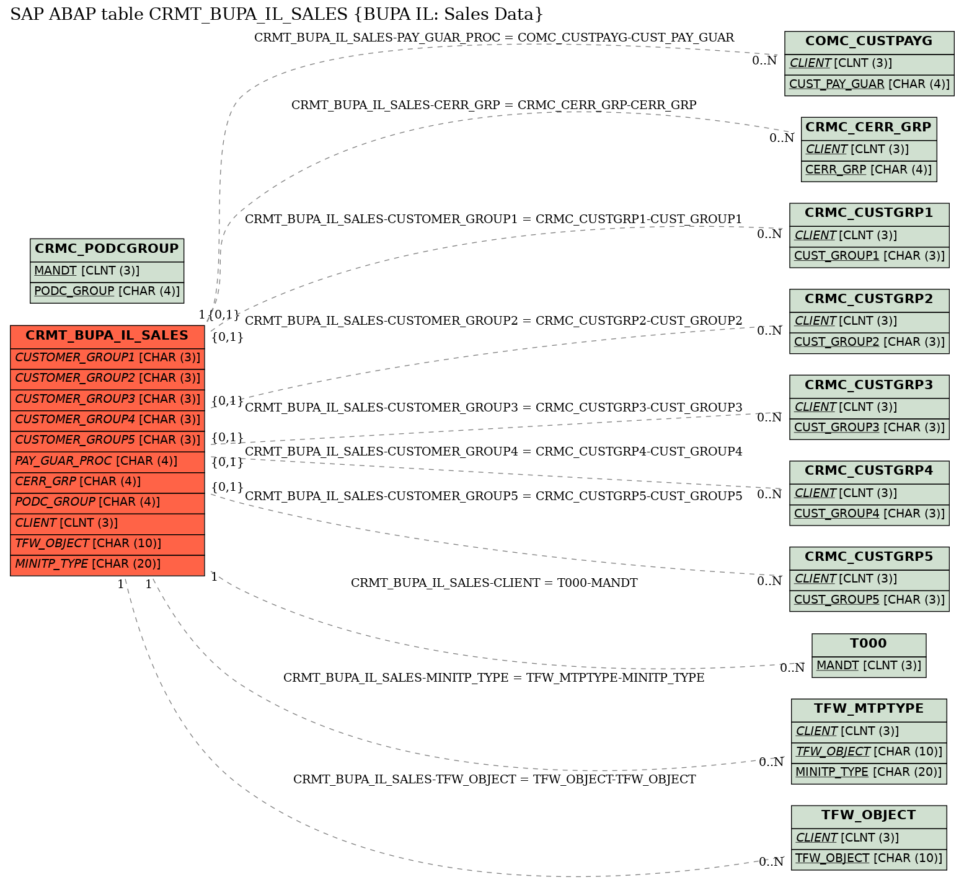This screenshot has width=964, height=880.
Task: Click the CUSTOMER_GROUP1 = CRMC_CUSTGRP1 relation label
Action: click(493, 219)
